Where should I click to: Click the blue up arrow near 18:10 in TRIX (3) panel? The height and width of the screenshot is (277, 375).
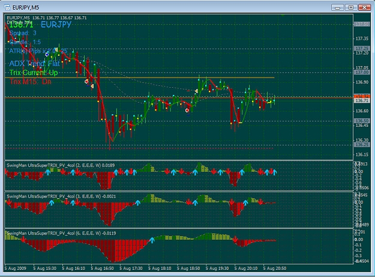138,202
